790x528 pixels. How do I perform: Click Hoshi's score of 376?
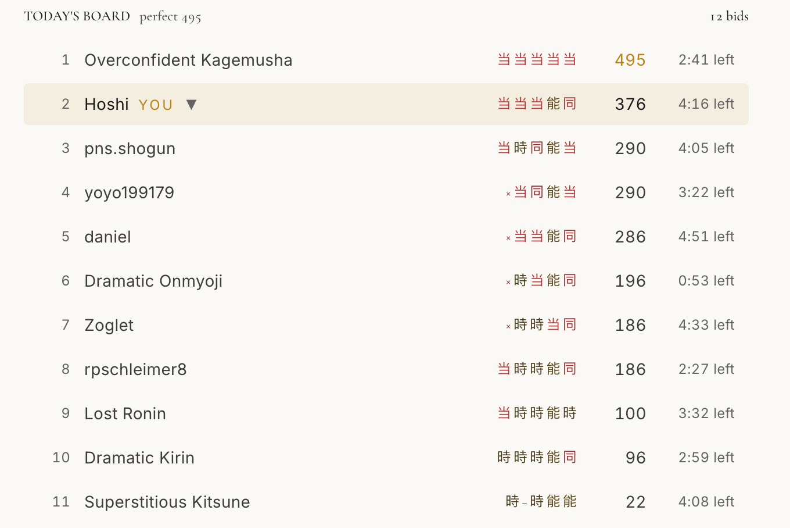point(630,104)
